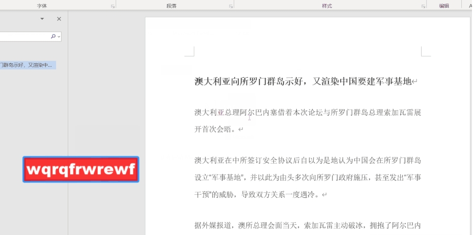Select heading '门群岛示好，又渲染中...' in navigation pane

28,65
